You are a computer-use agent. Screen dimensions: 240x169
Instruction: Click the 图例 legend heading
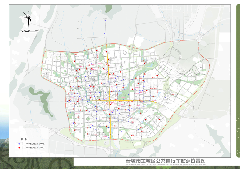click(24, 139)
